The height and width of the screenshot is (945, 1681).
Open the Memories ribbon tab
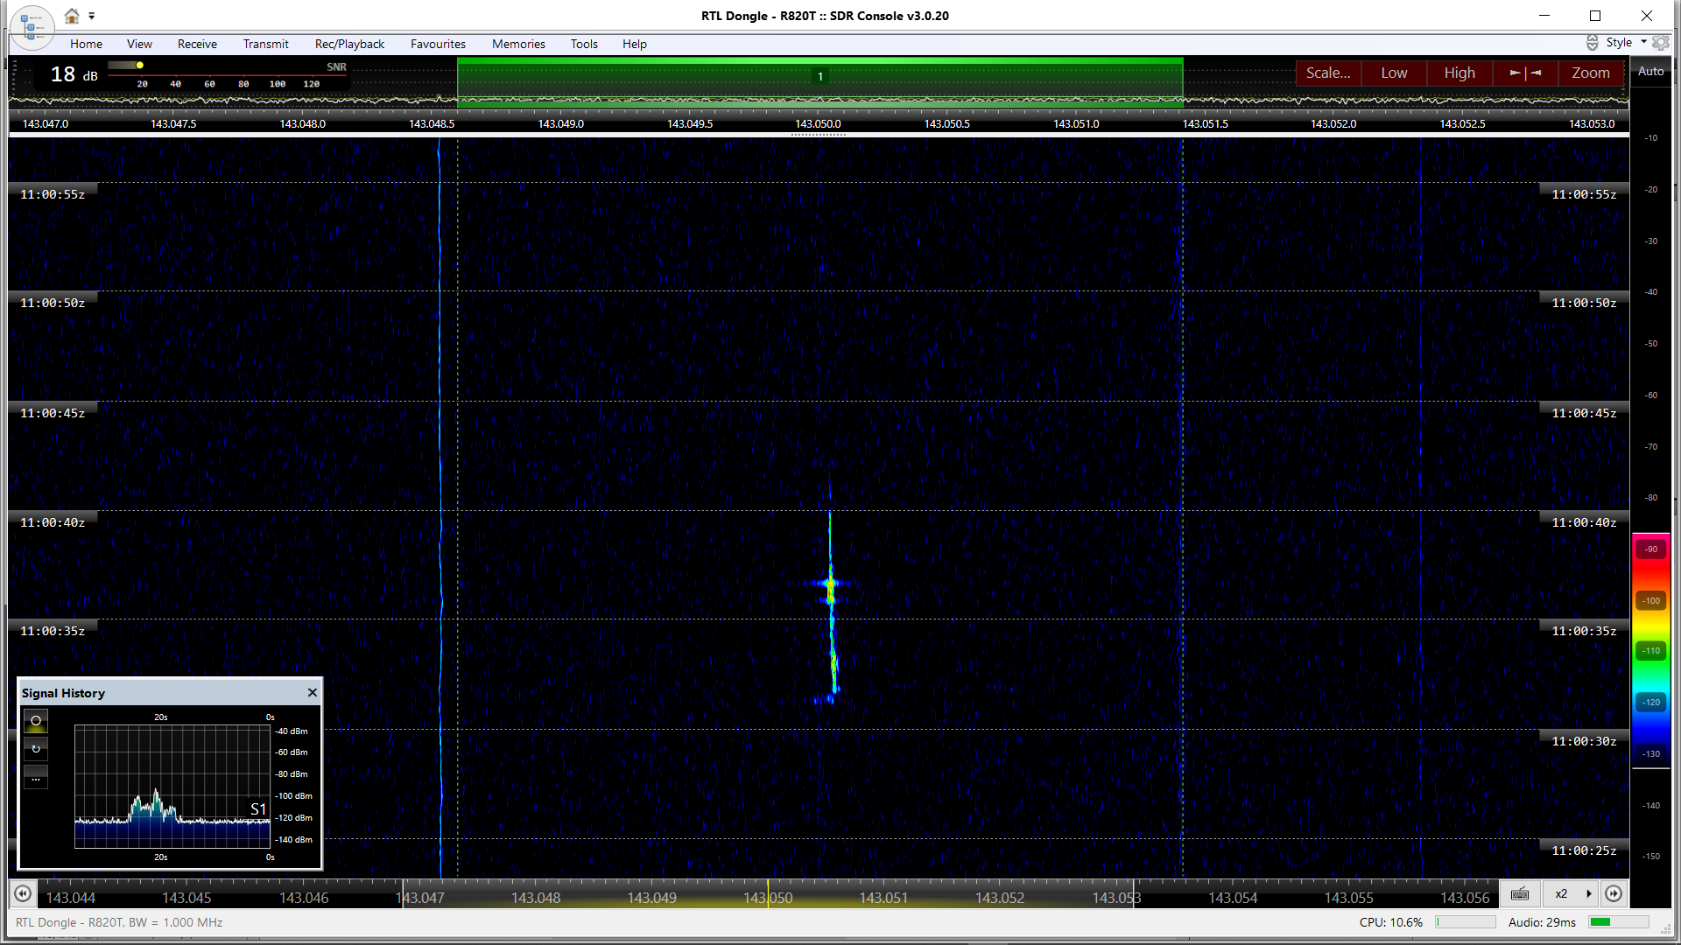(518, 44)
